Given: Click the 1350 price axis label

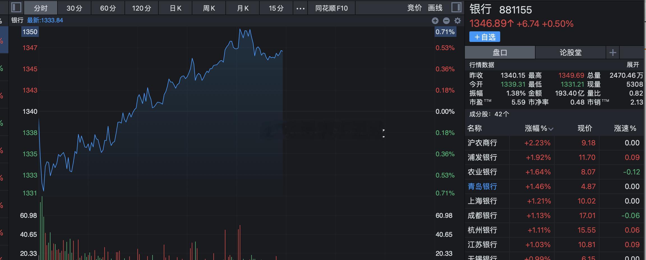Looking at the screenshot, I should pyautogui.click(x=30, y=32).
